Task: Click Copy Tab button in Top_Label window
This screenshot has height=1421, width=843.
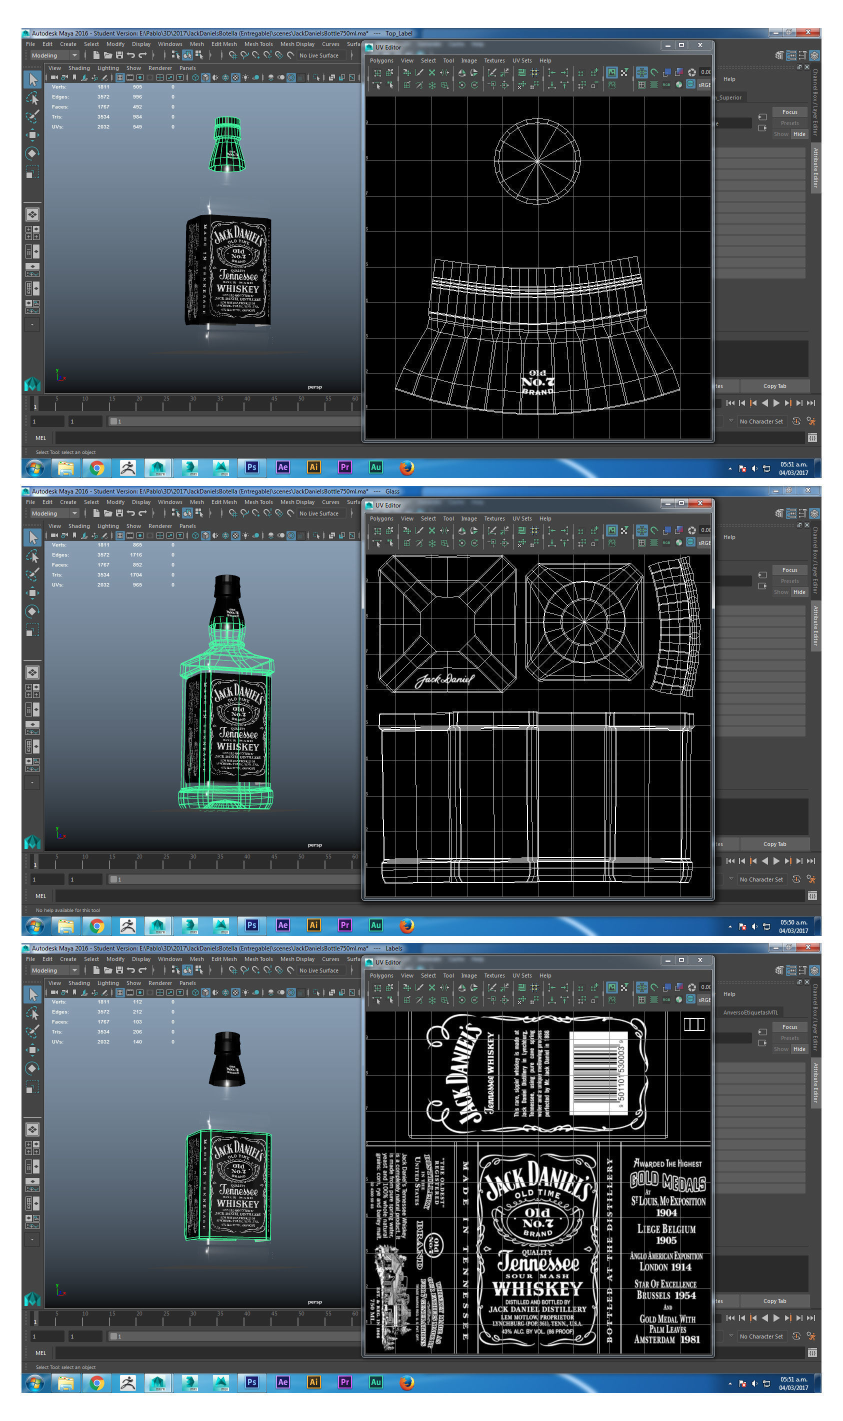Action: pyautogui.click(x=775, y=385)
